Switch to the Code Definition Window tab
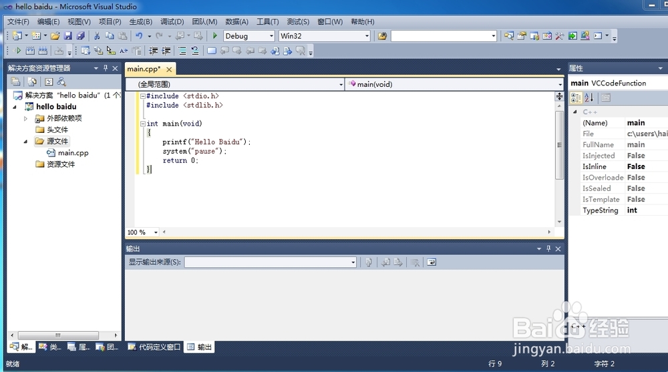Screen dimensions: 668x372 pos(154,347)
